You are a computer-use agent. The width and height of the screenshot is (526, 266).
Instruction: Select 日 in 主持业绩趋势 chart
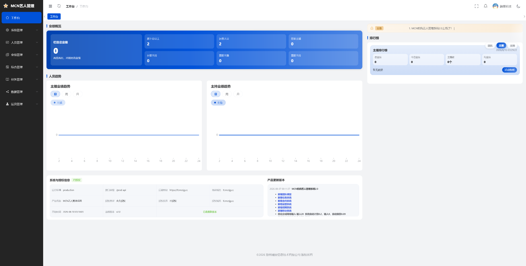pyautogui.click(x=215, y=94)
